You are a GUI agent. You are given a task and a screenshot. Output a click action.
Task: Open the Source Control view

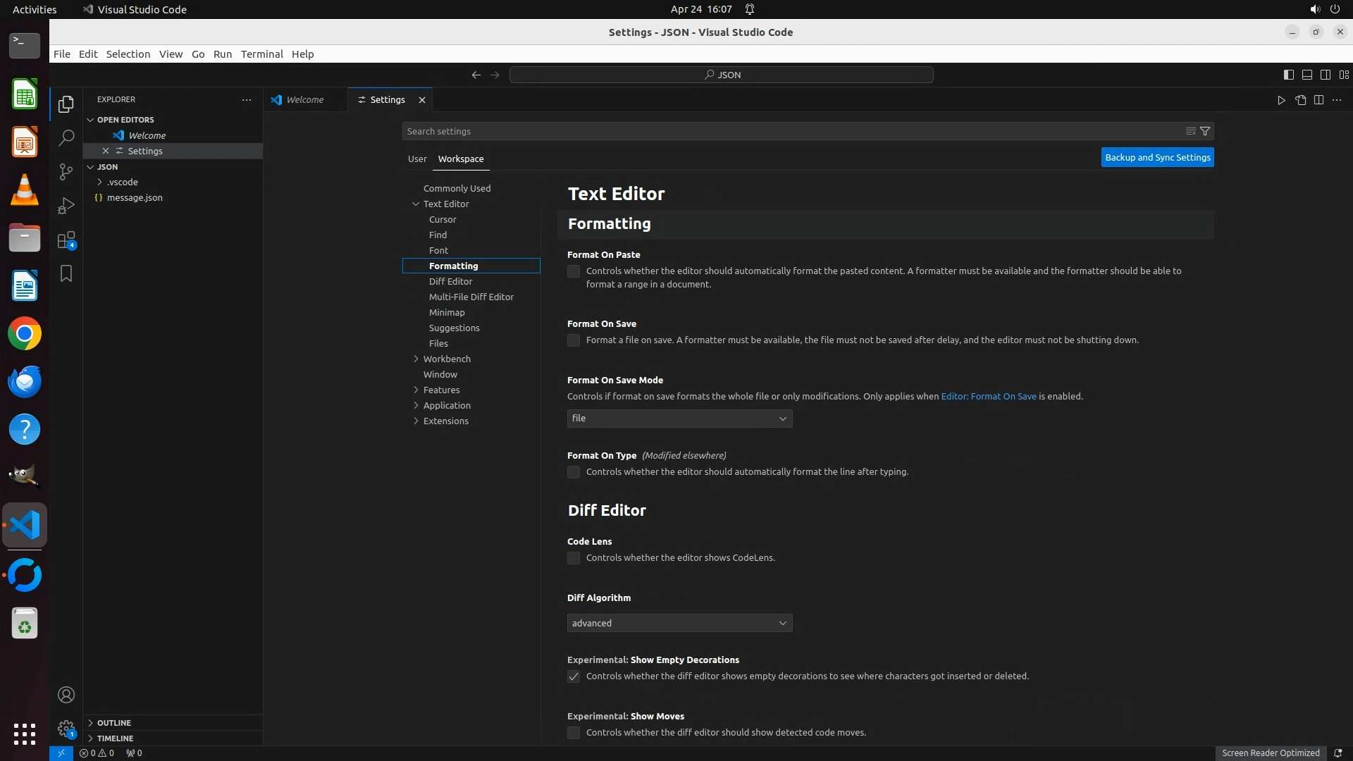point(66,172)
